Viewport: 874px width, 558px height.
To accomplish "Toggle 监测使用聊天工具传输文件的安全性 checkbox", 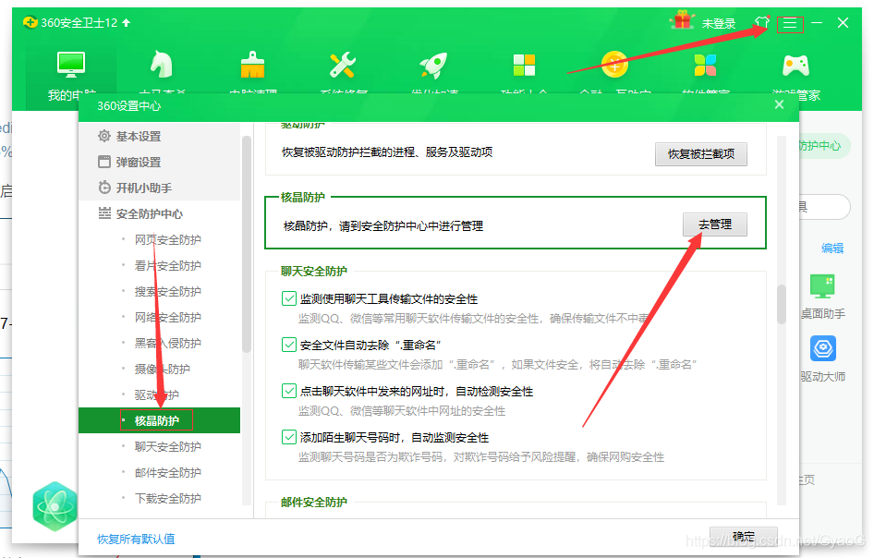I will pos(289,298).
